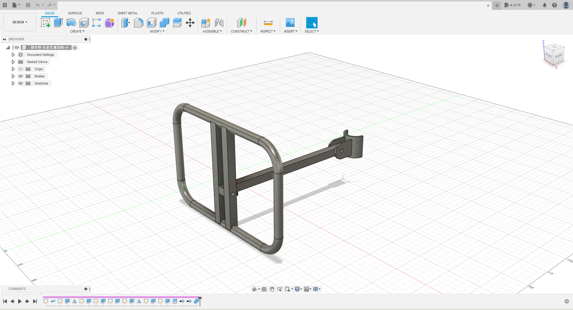Open the ASSEMBLE dropdown menu
573x310 pixels.
212,31
